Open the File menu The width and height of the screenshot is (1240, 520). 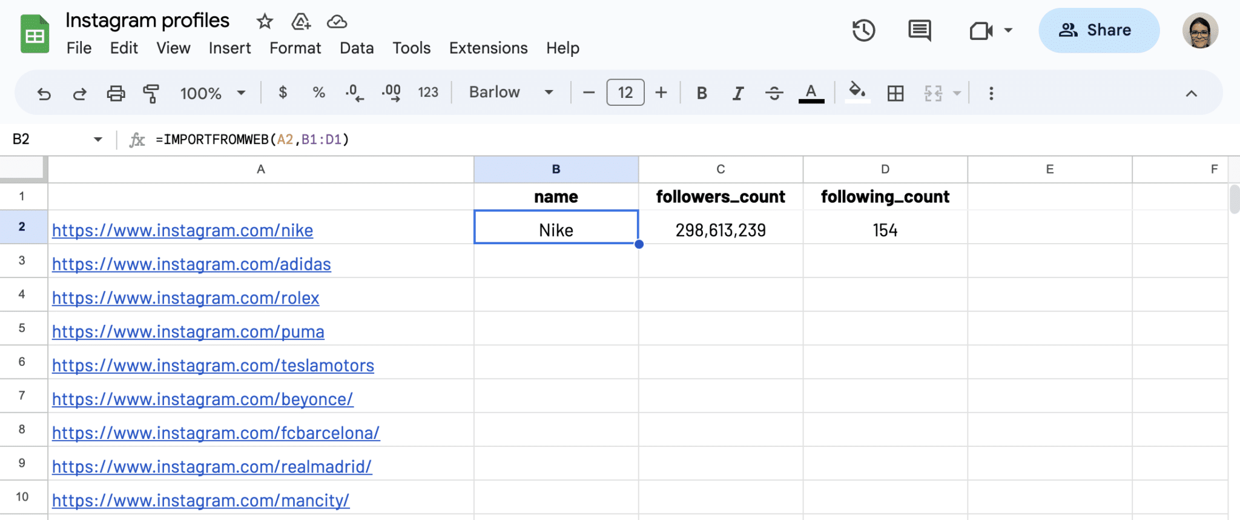tap(79, 48)
